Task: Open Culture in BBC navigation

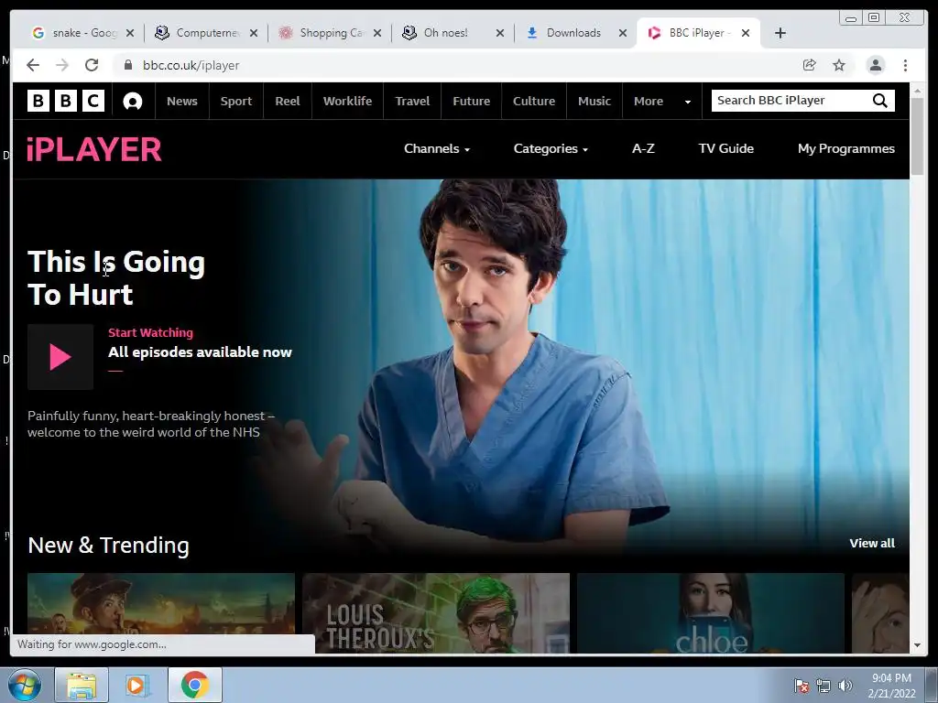Action: [534, 101]
